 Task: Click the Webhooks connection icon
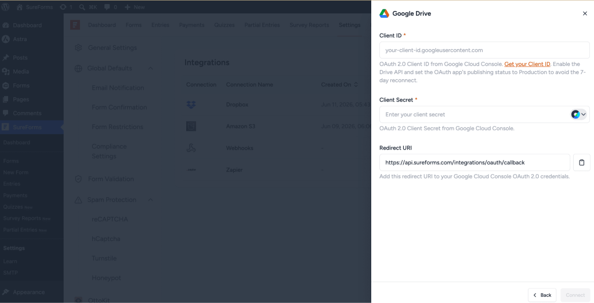click(191, 148)
